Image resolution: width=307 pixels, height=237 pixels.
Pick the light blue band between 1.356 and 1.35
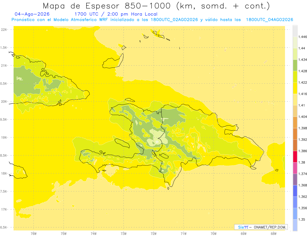point(295,214)
